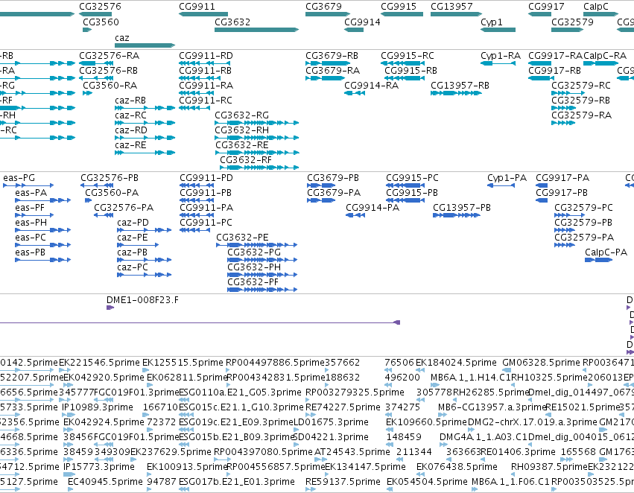Viewport: 634px width, 493px height.
Task: Click the CG9915 gene label
Action: click(x=399, y=7)
